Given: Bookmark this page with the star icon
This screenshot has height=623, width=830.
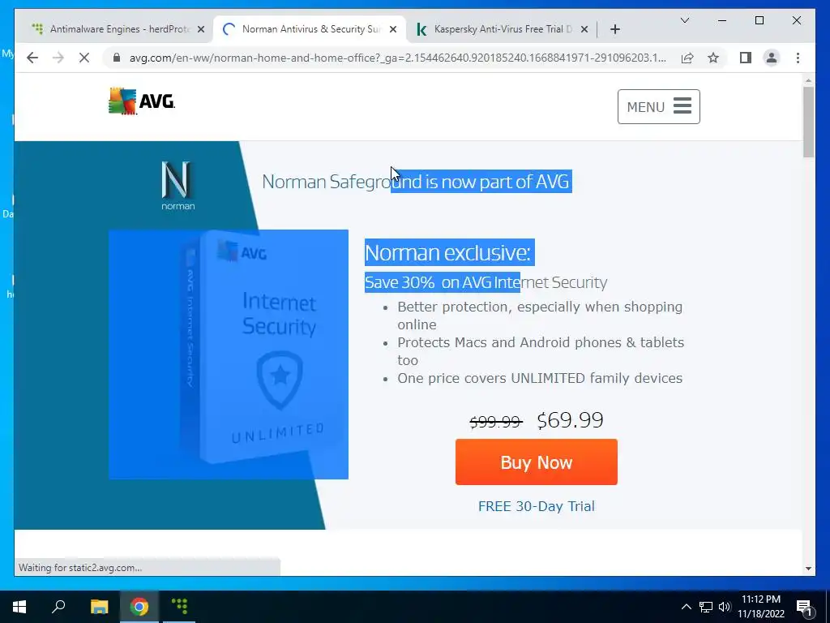Looking at the screenshot, I should point(713,58).
